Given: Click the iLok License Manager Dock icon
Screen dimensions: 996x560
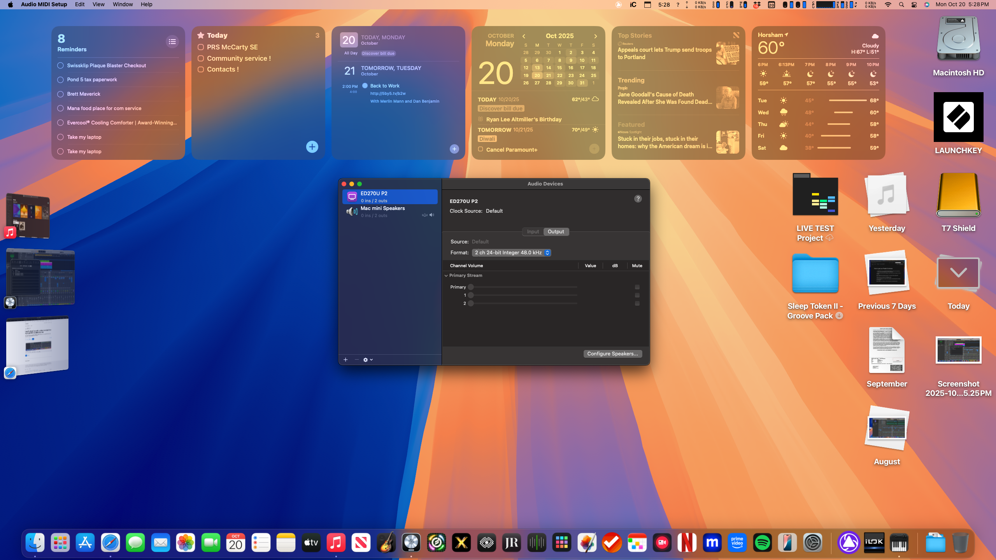Looking at the screenshot, I should [874, 543].
